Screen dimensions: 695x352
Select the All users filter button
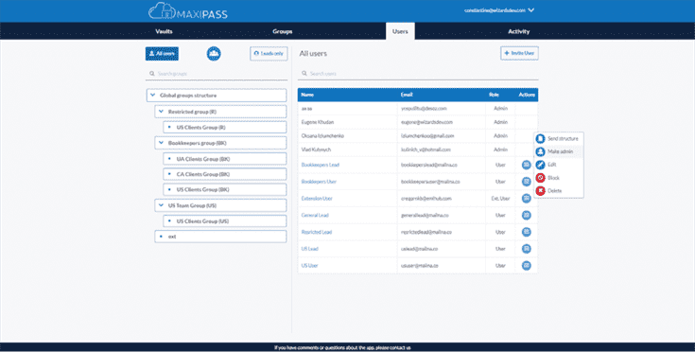162,54
